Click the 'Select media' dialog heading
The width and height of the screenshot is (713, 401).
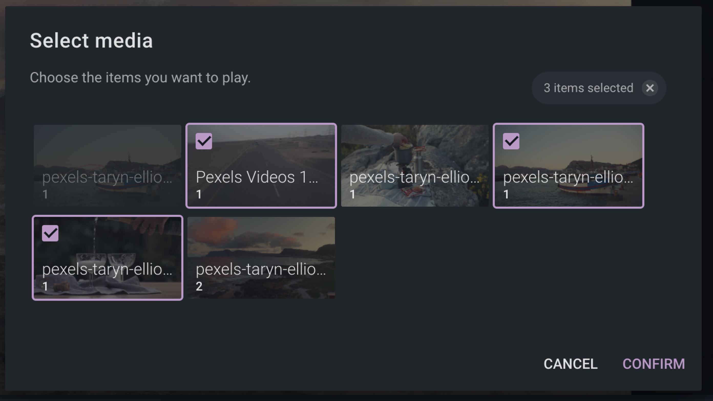(x=91, y=41)
